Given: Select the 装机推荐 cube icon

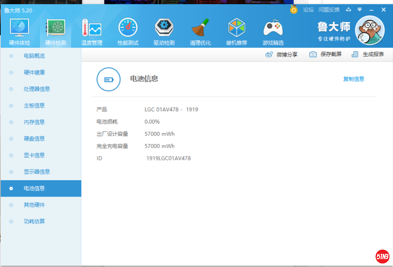Looking at the screenshot, I should (x=236, y=29).
